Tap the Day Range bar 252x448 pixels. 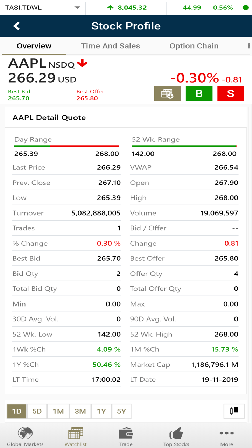66,146
